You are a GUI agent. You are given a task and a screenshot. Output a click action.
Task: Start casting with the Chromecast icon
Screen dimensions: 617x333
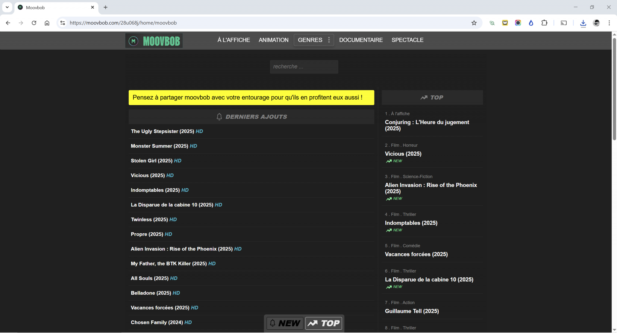564,23
